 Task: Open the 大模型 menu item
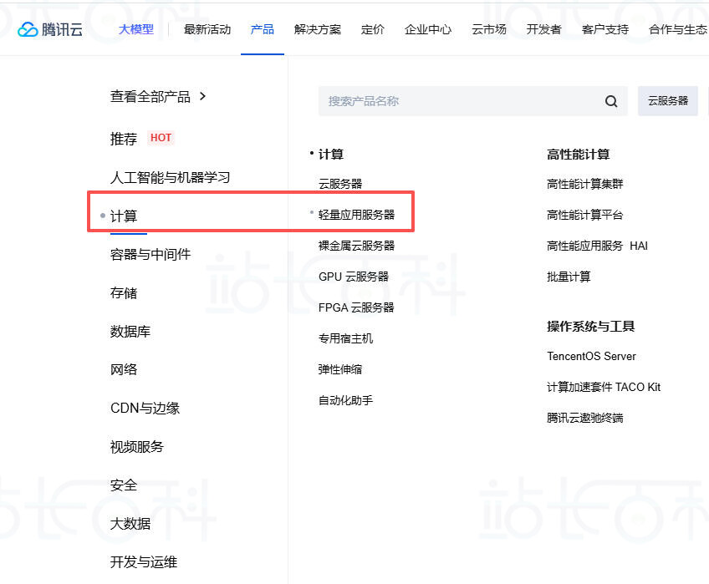[x=136, y=28]
